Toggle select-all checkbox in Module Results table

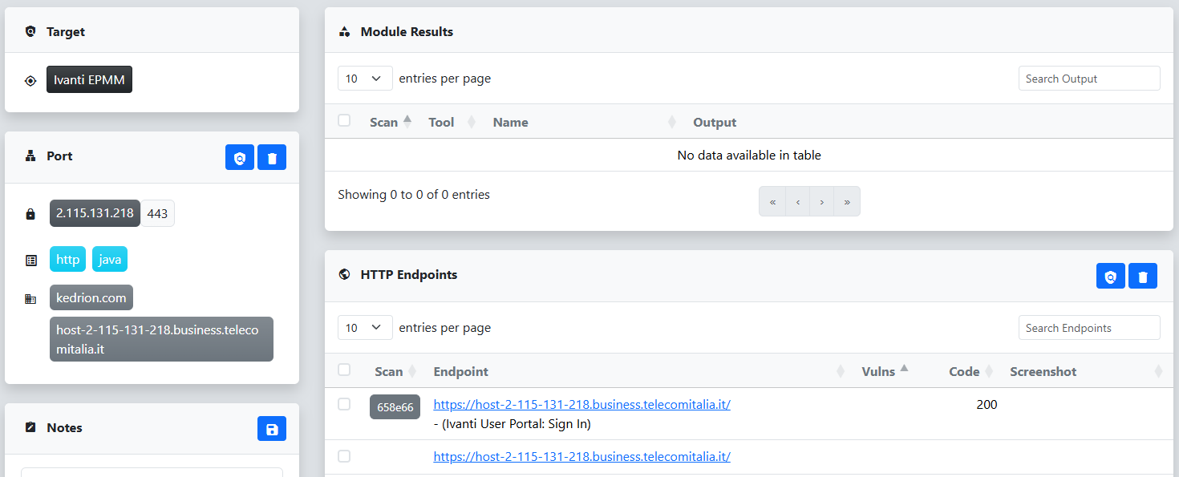[x=344, y=120]
